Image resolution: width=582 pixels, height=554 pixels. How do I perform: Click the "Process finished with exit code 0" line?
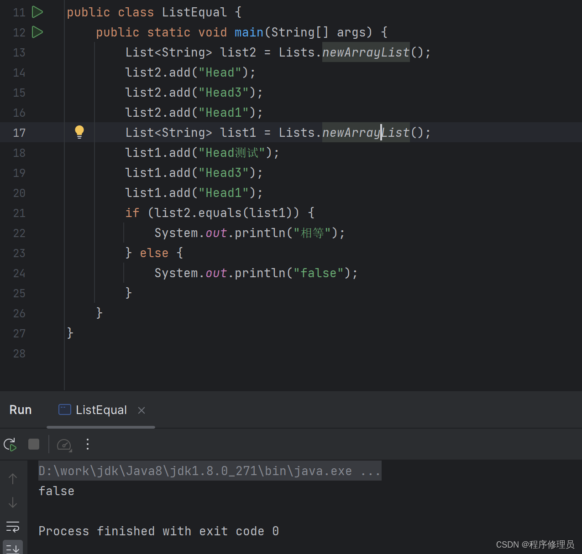click(158, 531)
